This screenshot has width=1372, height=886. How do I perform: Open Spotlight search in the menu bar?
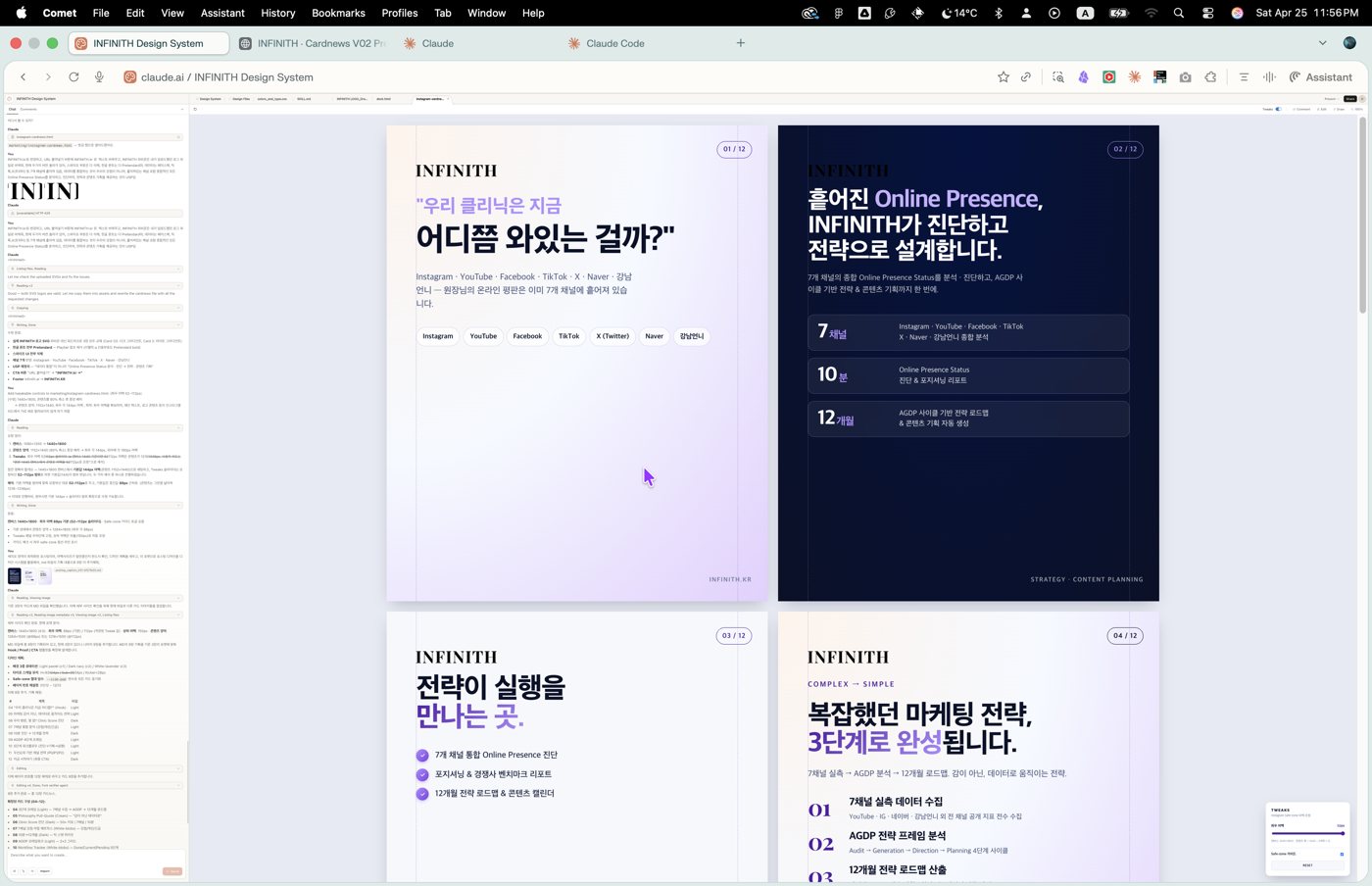coord(1179,13)
